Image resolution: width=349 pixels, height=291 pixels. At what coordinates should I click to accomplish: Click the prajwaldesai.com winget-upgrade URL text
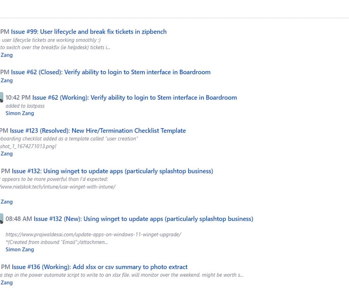[93, 235]
